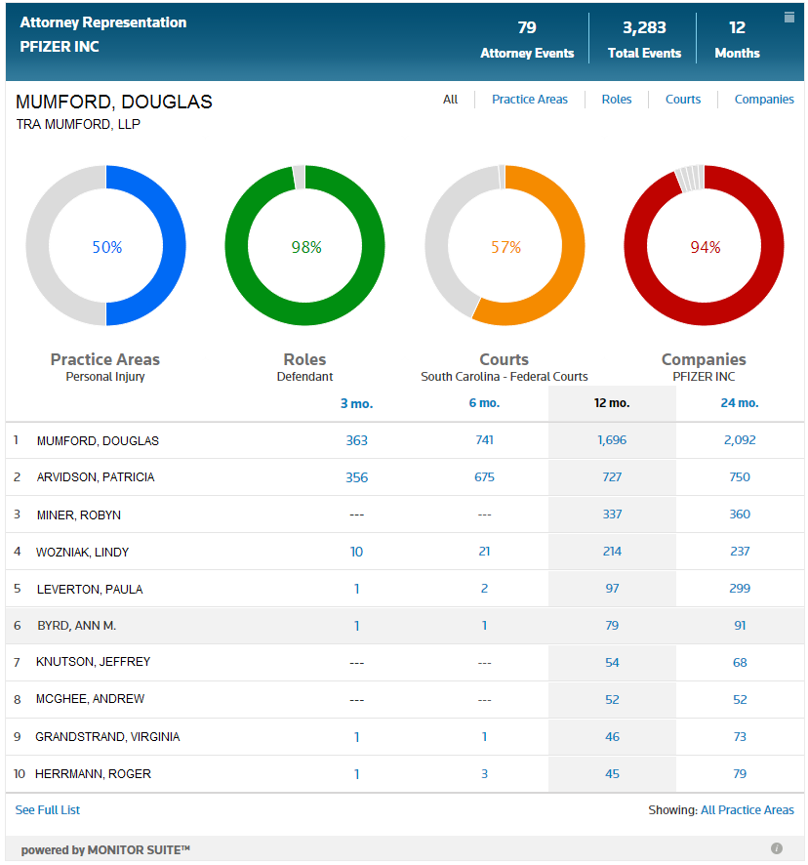
Task: Click the Practice Areas chart heading
Action: [104, 359]
